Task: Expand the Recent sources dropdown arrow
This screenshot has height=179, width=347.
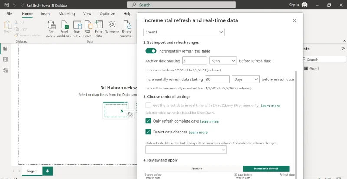Action: point(132,36)
